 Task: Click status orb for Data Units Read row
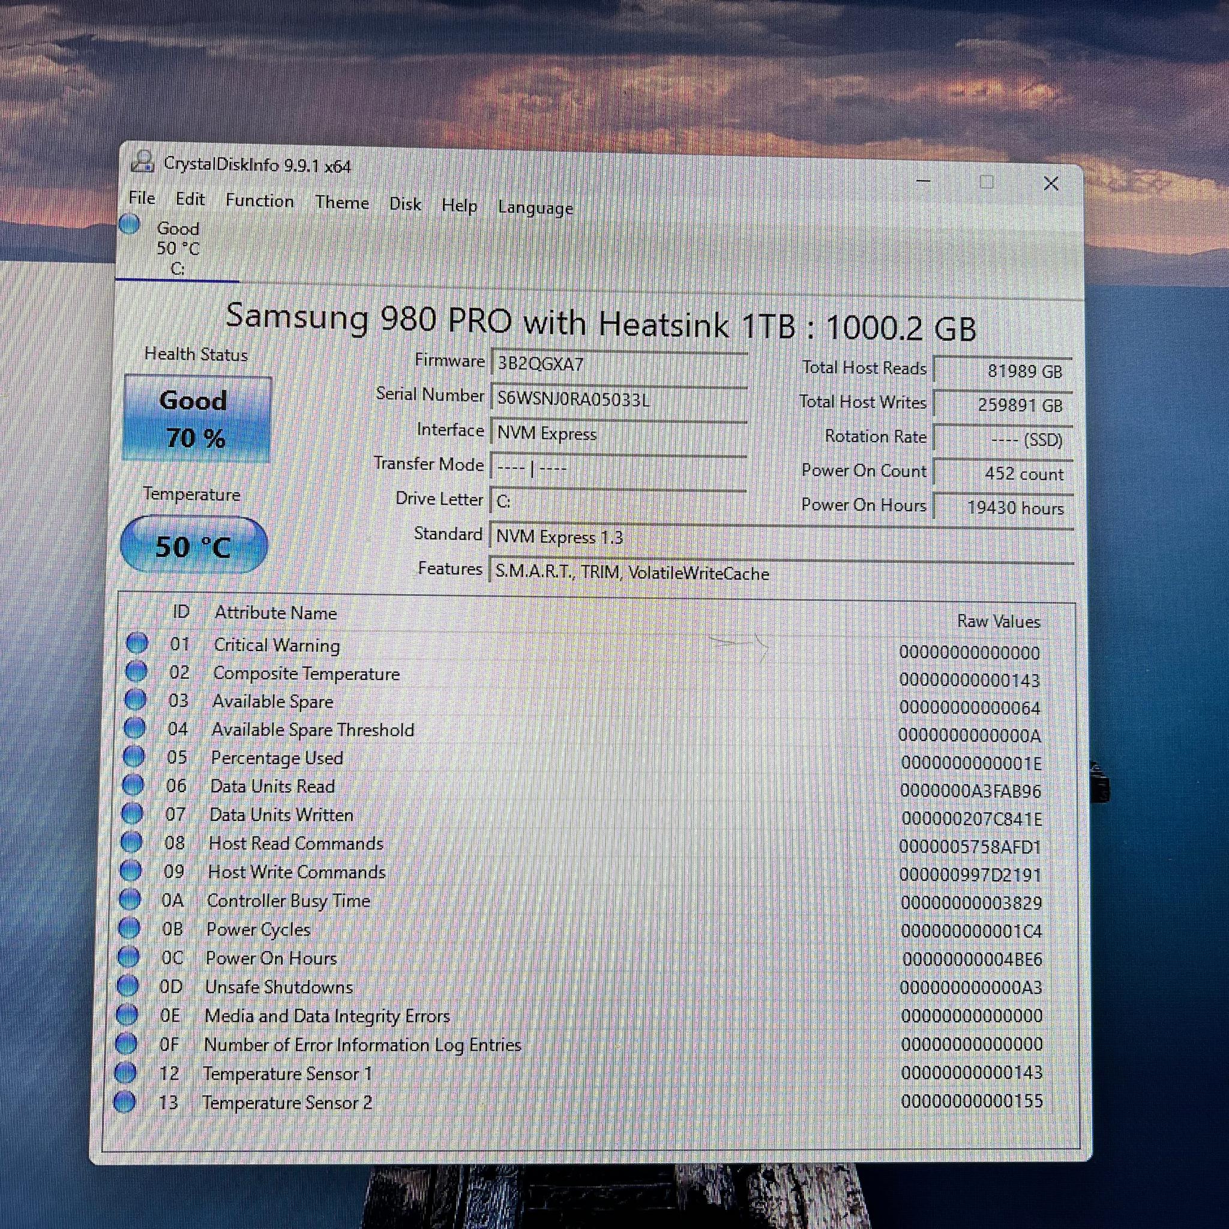tap(133, 785)
